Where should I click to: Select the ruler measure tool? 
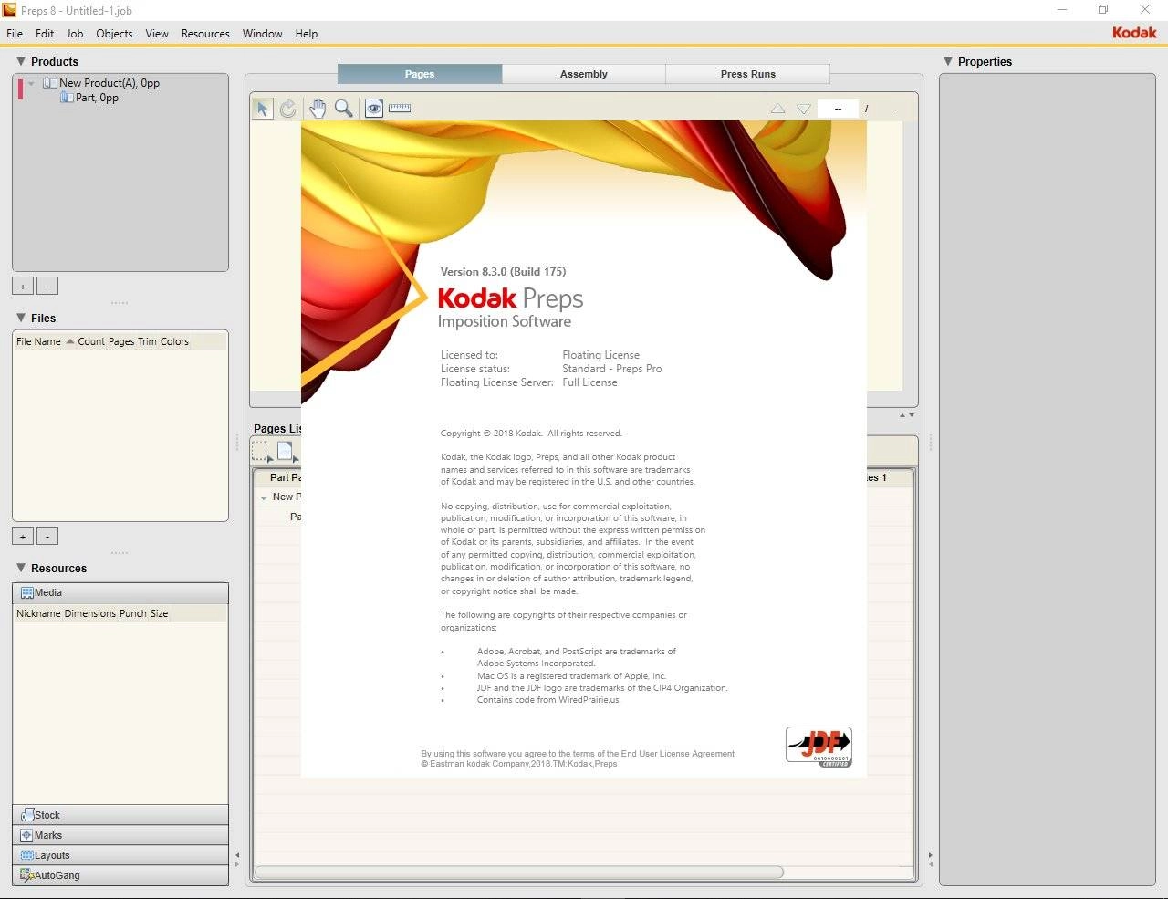tap(400, 108)
